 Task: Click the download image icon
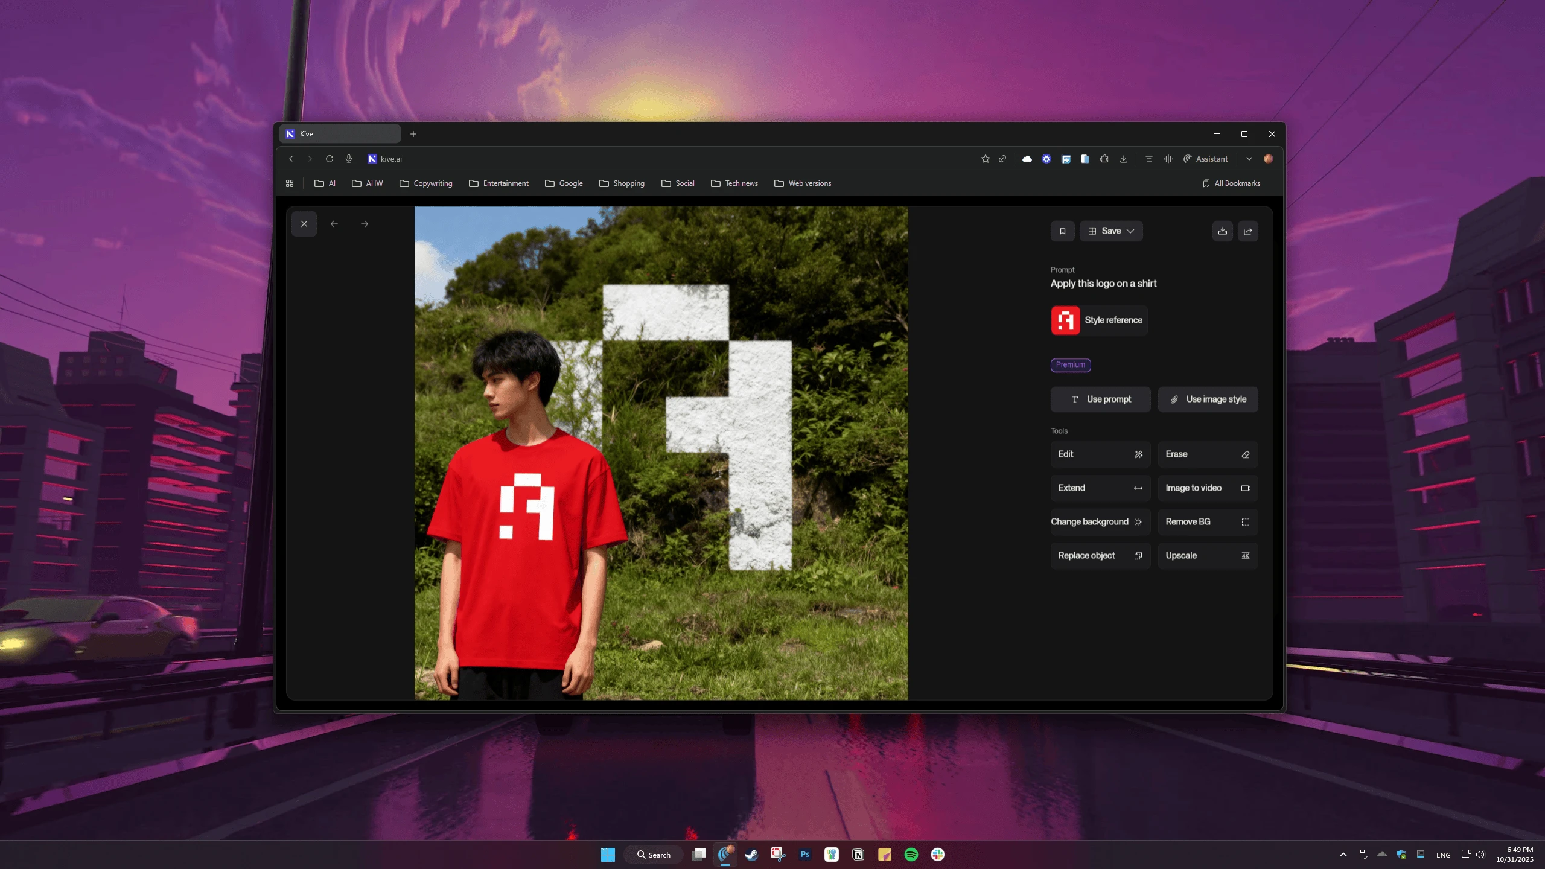1222,231
